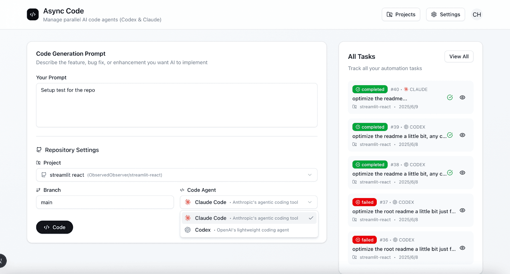View details of task #36 eye icon
510x274 pixels.
pyautogui.click(x=463, y=248)
